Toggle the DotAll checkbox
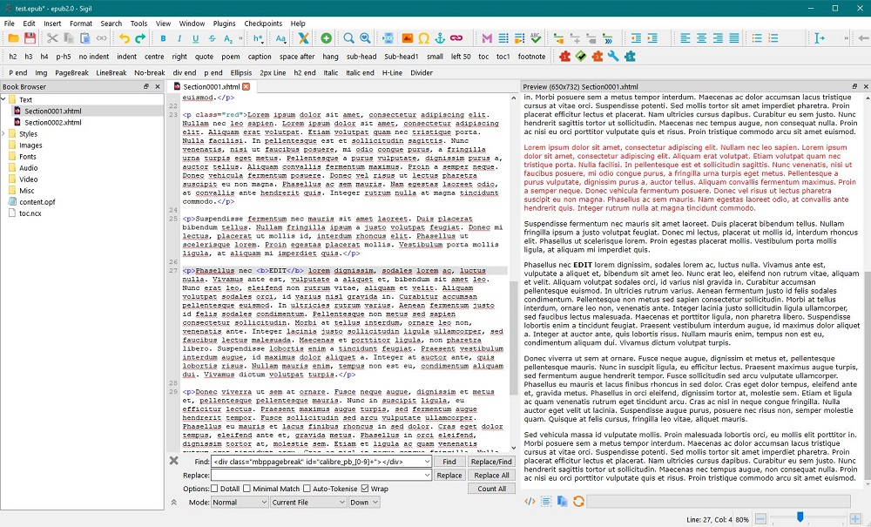This screenshot has height=527, width=871. [214, 489]
